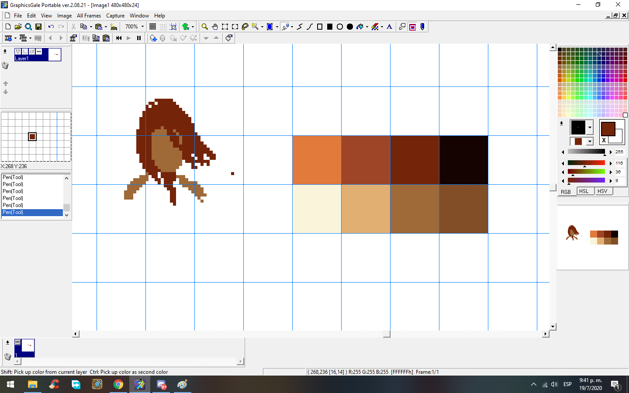Open the Magic Wand options dropdown arrow
Image resolution: width=629 pixels, height=393 pixels.
[x=262, y=27]
